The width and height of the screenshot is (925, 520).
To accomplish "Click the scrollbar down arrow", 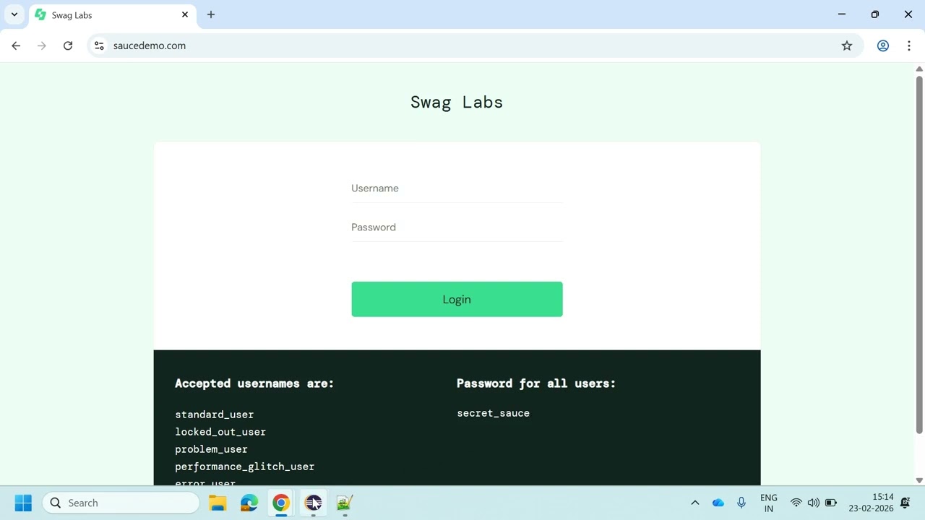I will point(919,480).
